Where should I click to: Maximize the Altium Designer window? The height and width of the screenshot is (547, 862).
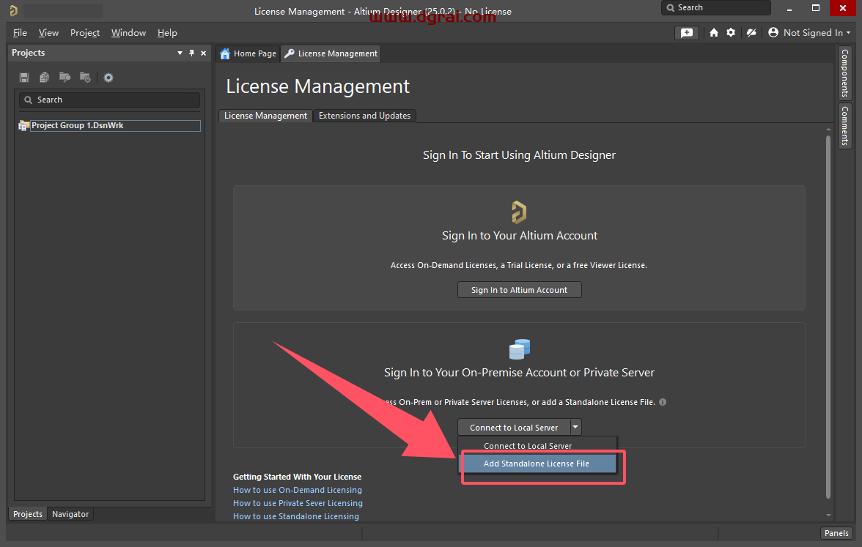point(816,7)
